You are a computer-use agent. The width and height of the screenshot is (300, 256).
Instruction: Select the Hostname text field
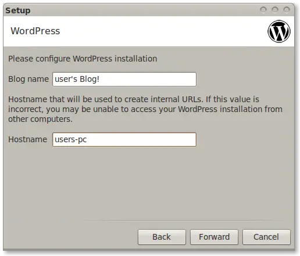pos(124,139)
